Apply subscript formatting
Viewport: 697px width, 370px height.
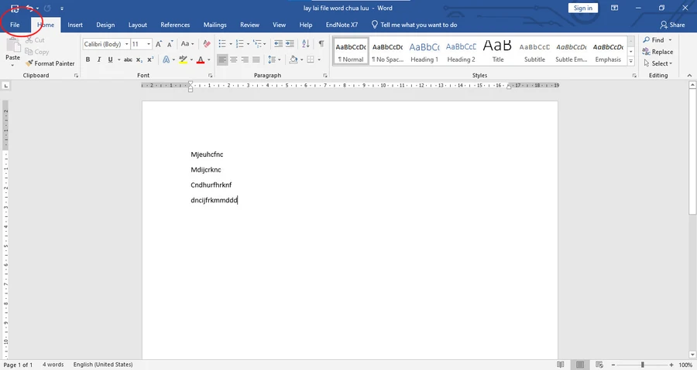pyautogui.click(x=139, y=59)
